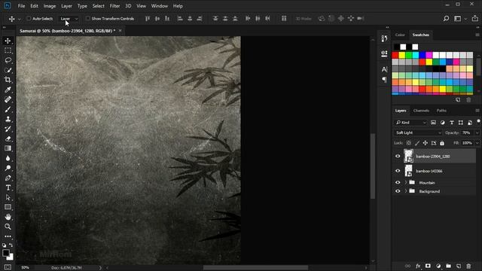Select the Eraser tool
Screen dimensions: 482x271
tap(8, 139)
